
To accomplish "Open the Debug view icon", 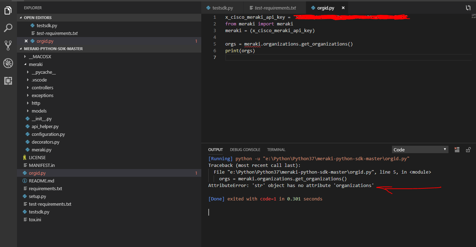I will pyautogui.click(x=8, y=63).
